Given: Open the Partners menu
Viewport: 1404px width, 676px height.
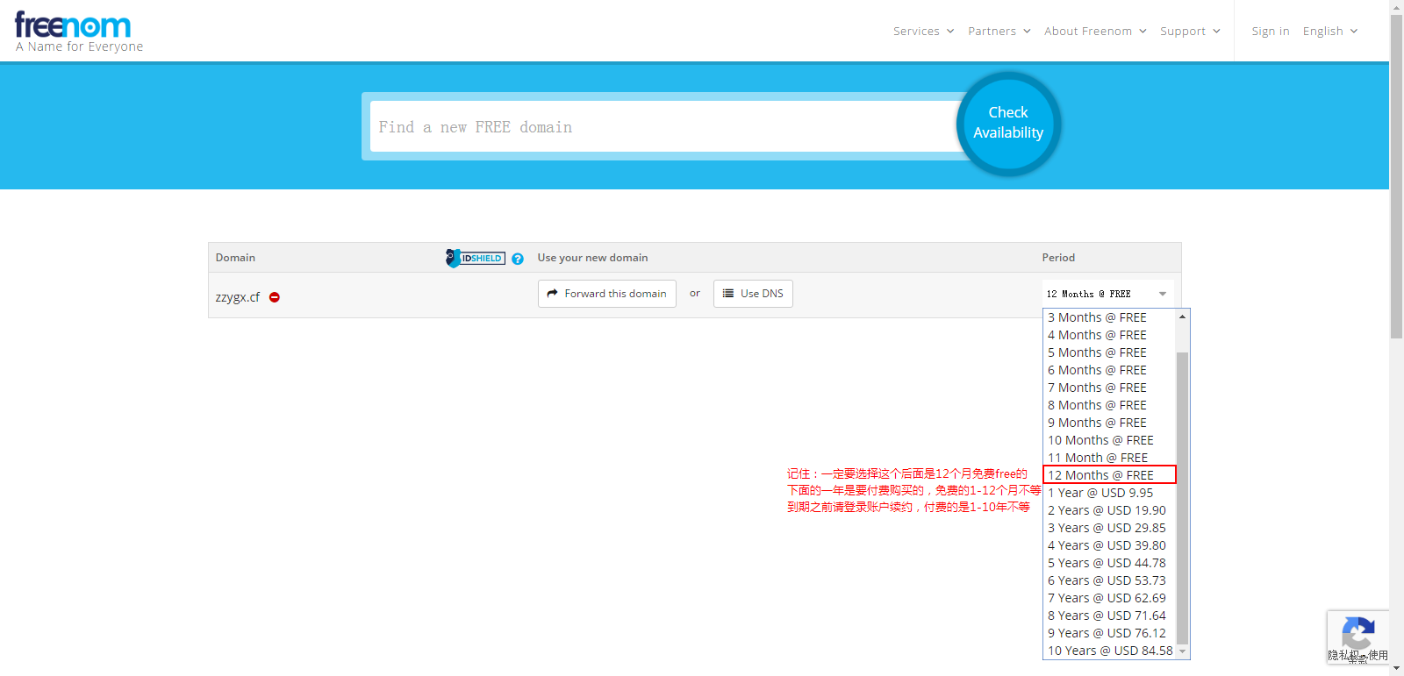Looking at the screenshot, I should [x=999, y=31].
